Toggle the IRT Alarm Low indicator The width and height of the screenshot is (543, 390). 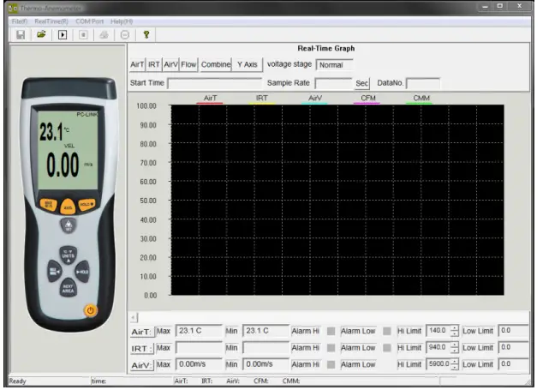click(x=386, y=348)
